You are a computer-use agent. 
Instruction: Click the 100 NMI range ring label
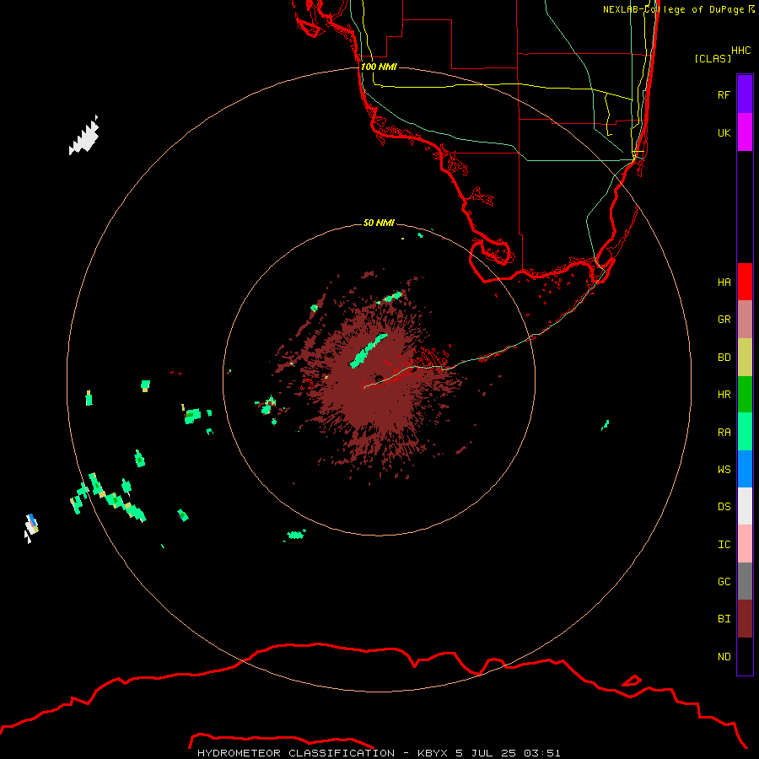[379, 67]
